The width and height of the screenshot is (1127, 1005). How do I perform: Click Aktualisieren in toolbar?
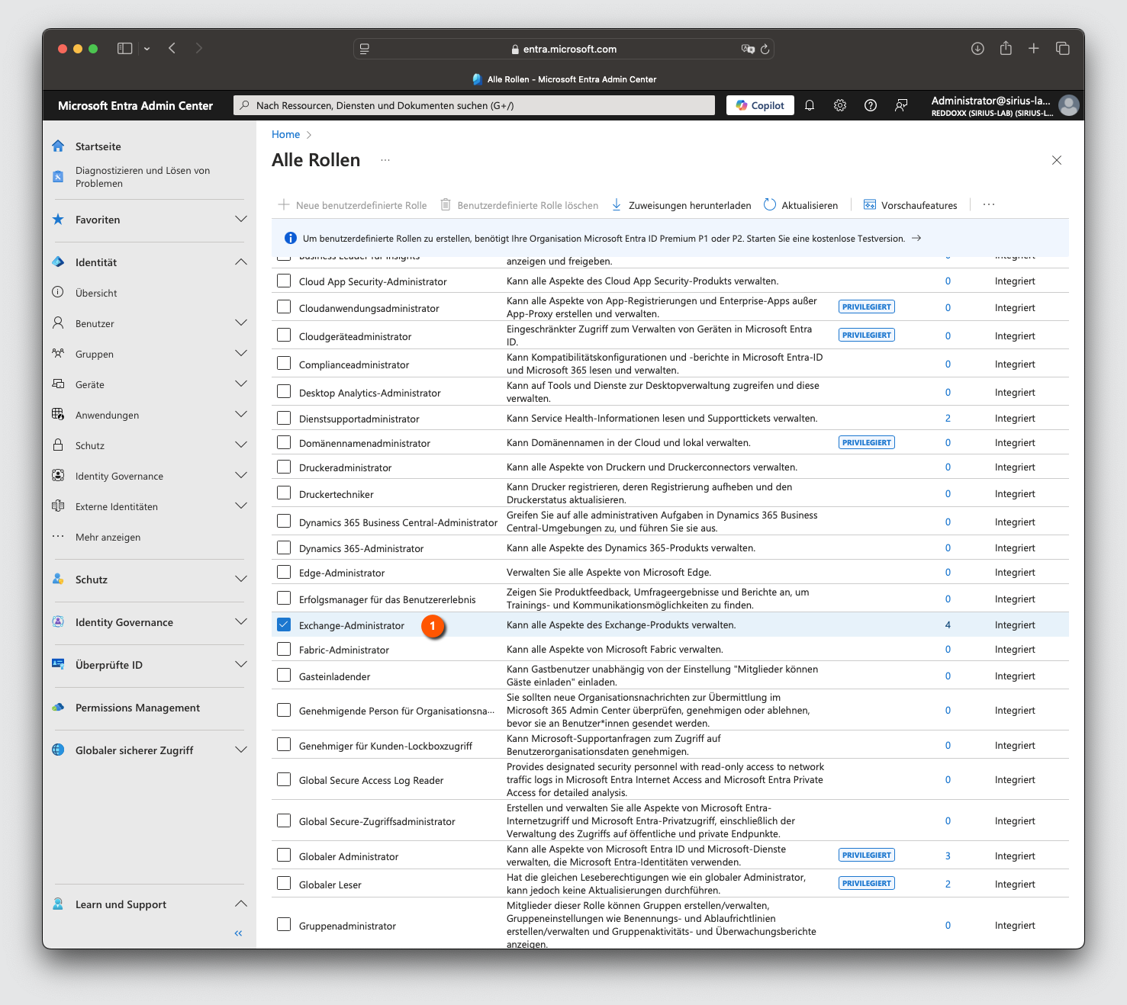800,205
